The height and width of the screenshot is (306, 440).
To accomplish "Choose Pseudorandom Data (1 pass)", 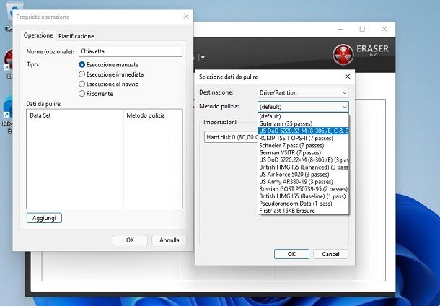I will pyautogui.click(x=303, y=204).
